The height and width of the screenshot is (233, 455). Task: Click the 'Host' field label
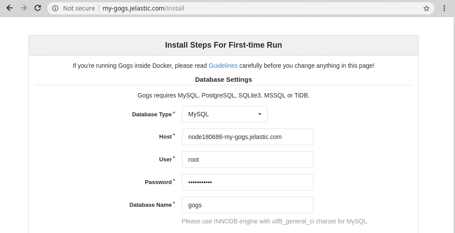165,137
